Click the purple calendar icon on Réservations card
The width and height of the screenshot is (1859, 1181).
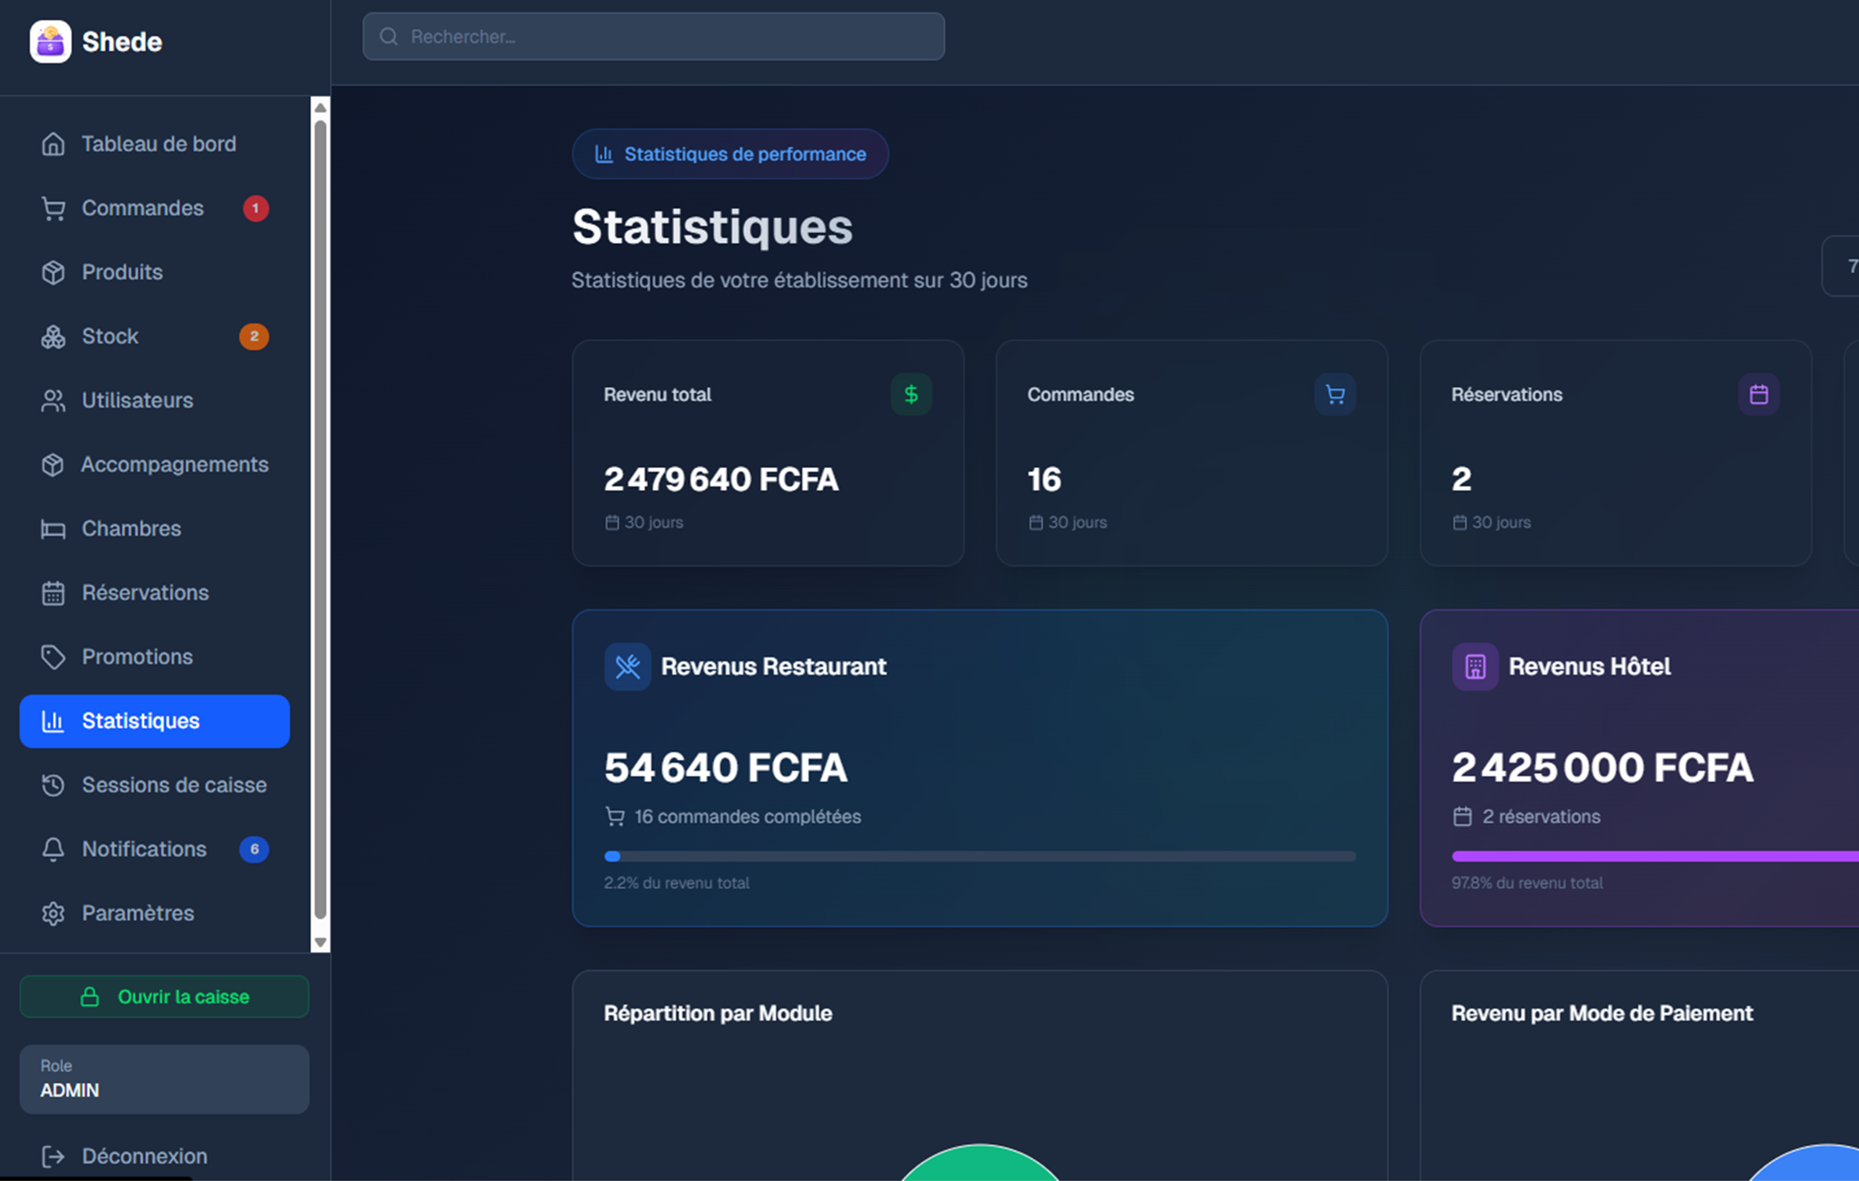click(1759, 394)
